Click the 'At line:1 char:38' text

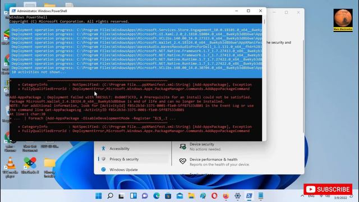click(x=27, y=114)
